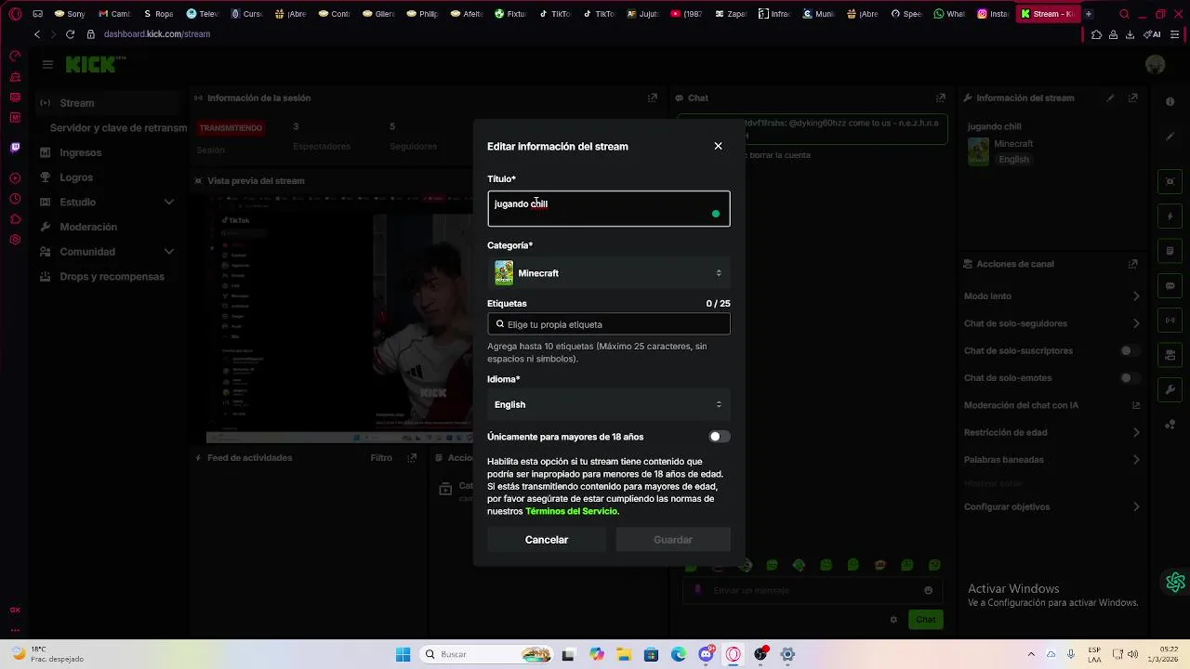Pop out the Feed de actividades panel
This screenshot has width=1190, height=669.
click(x=412, y=458)
